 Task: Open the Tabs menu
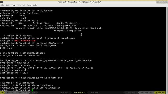pyautogui.click(x=29, y=5)
